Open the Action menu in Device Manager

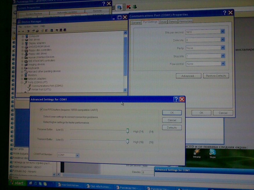[x=28, y=26]
